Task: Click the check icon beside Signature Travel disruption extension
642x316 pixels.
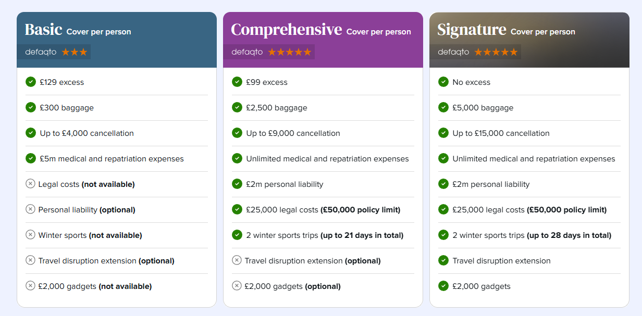Action: [443, 260]
